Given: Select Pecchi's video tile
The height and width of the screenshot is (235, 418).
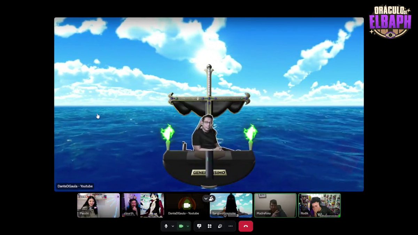Looking at the screenshot, I should 98,205.
